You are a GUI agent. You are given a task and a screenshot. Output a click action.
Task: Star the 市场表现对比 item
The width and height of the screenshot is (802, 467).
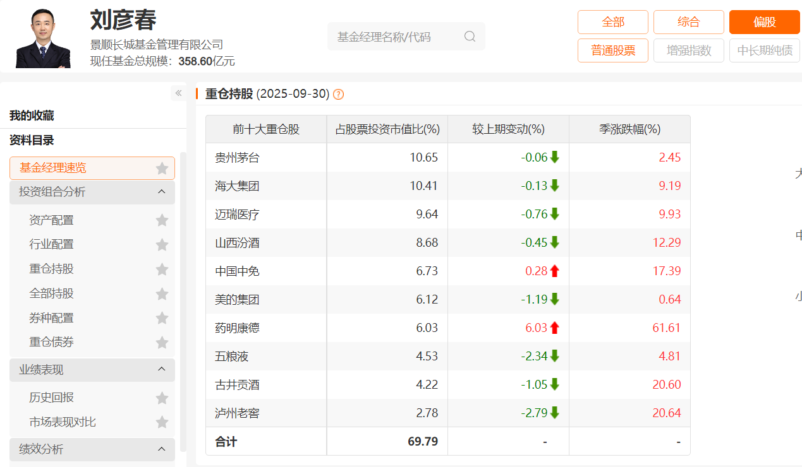[162, 423]
